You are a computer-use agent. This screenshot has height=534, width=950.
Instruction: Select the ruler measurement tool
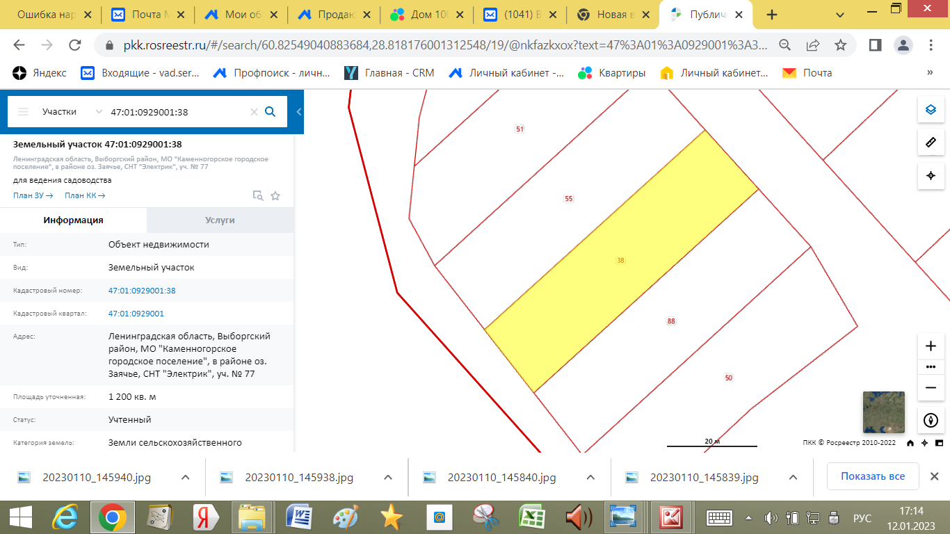coord(931,143)
